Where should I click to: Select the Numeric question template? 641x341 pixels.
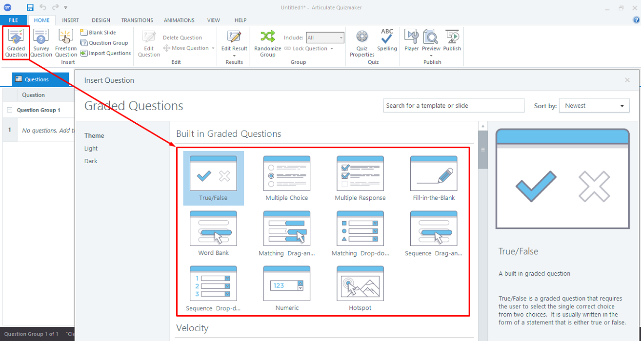pyautogui.click(x=287, y=288)
